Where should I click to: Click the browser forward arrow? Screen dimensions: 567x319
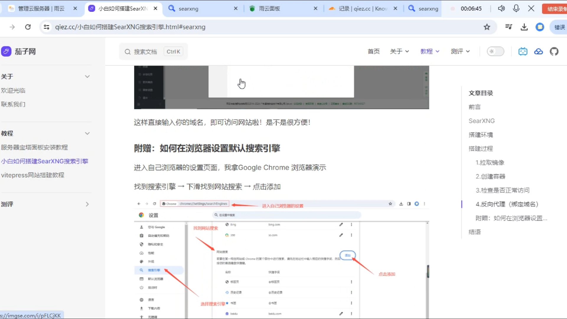tap(12, 27)
